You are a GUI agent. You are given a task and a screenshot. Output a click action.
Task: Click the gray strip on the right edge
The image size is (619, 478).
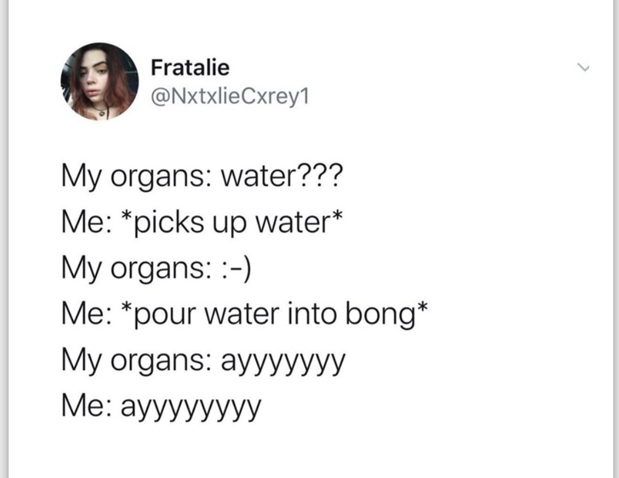click(x=616, y=239)
